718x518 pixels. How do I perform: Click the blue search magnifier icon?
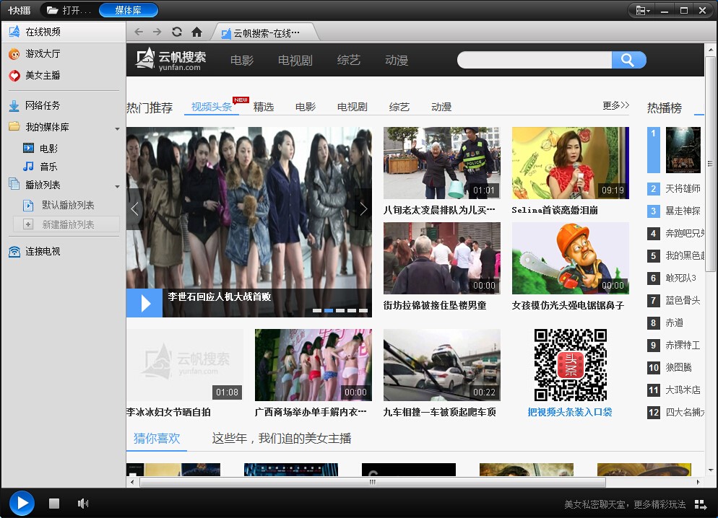coord(628,60)
